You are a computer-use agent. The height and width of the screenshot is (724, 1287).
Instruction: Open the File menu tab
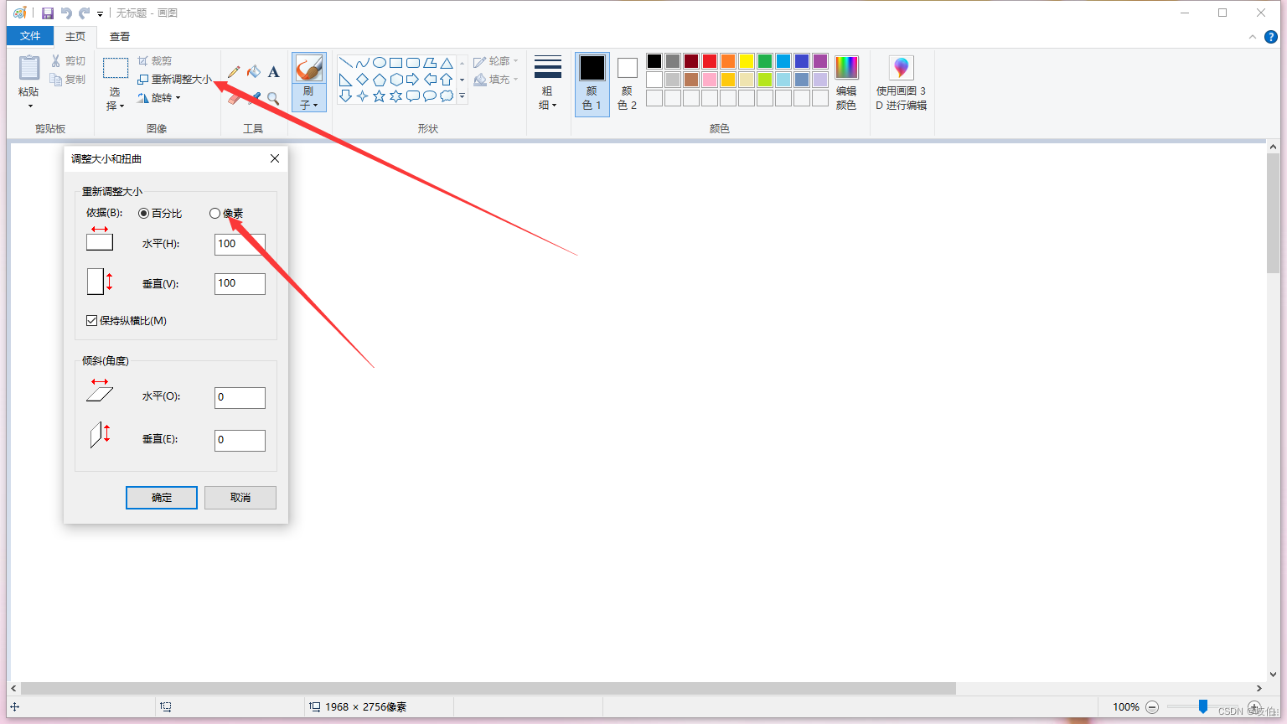[30, 36]
